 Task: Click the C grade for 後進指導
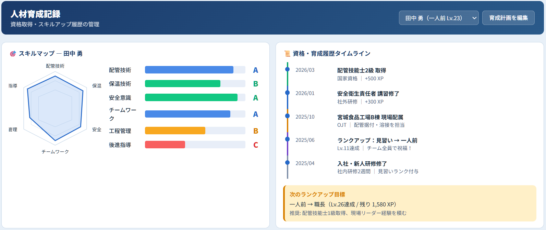pyautogui.click(x=255, y=145)
